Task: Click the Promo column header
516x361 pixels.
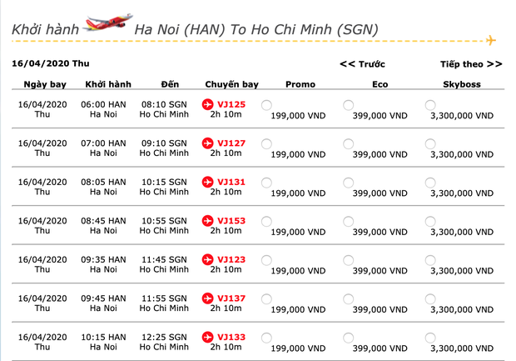Action: click(300, 84)
